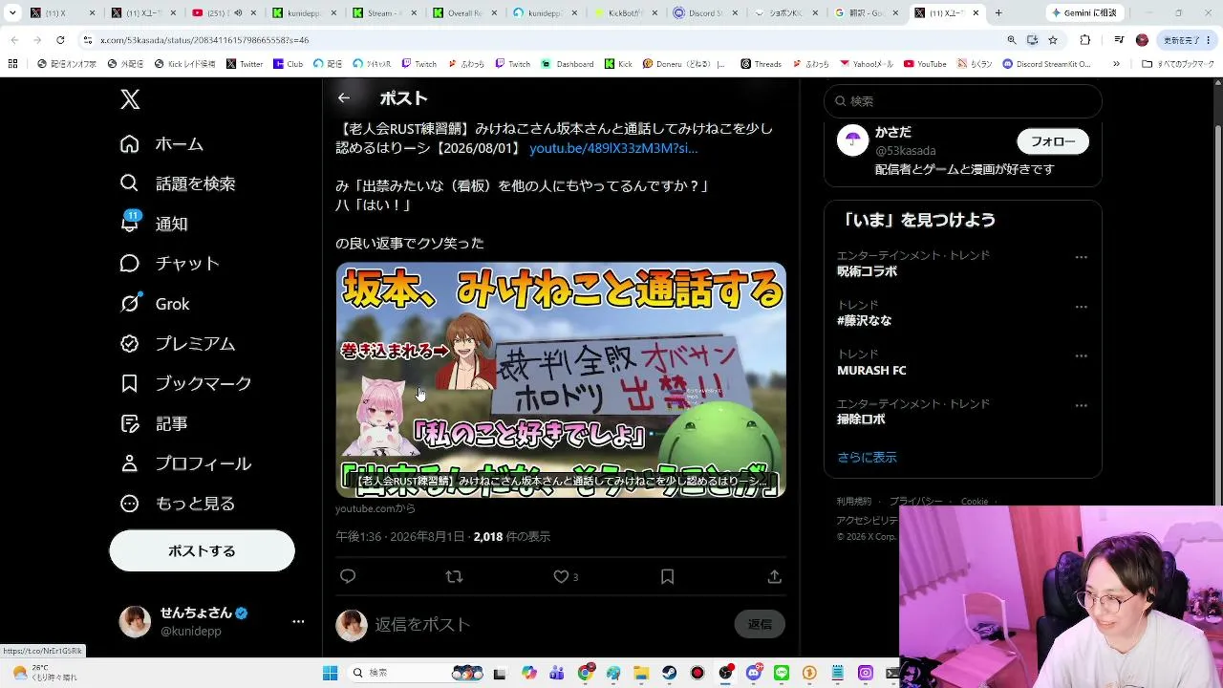Like the post with the heart icon
Viewport: 1223px width, 688px height.
[x=562, y=576]
